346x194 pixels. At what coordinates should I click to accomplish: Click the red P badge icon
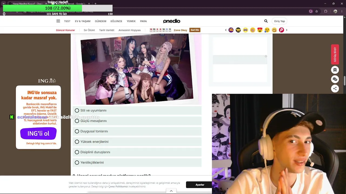[x=281, y=30]
